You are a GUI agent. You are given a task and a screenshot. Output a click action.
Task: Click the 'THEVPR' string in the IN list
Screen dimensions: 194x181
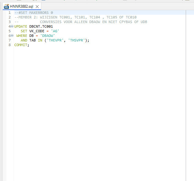click(x=55, y=40)
